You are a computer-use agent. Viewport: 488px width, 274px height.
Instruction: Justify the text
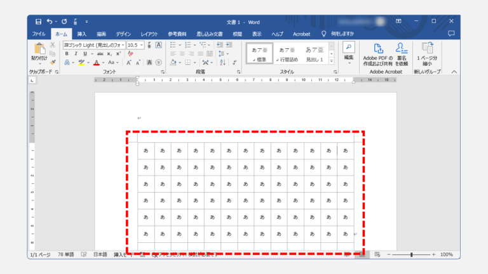click(x=200, y=54)
